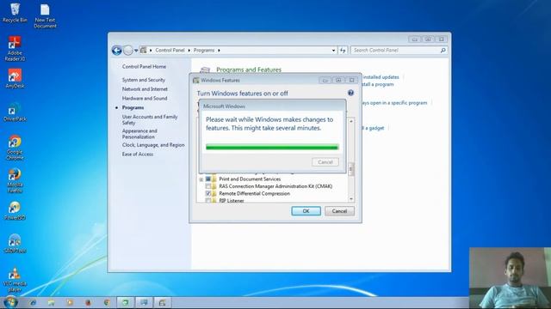Screen dimensions: 551x309
Task: Expand the breadcrumb arrow before Control Panel
Action: (151, 51)
